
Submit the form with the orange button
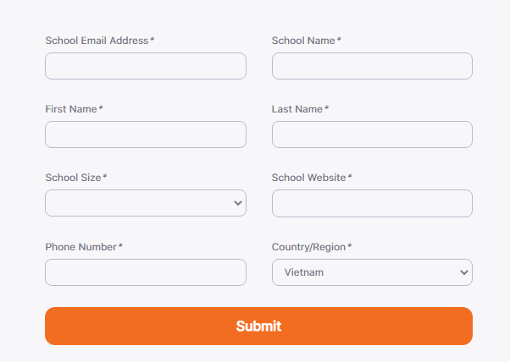click(x=258, y=326)
